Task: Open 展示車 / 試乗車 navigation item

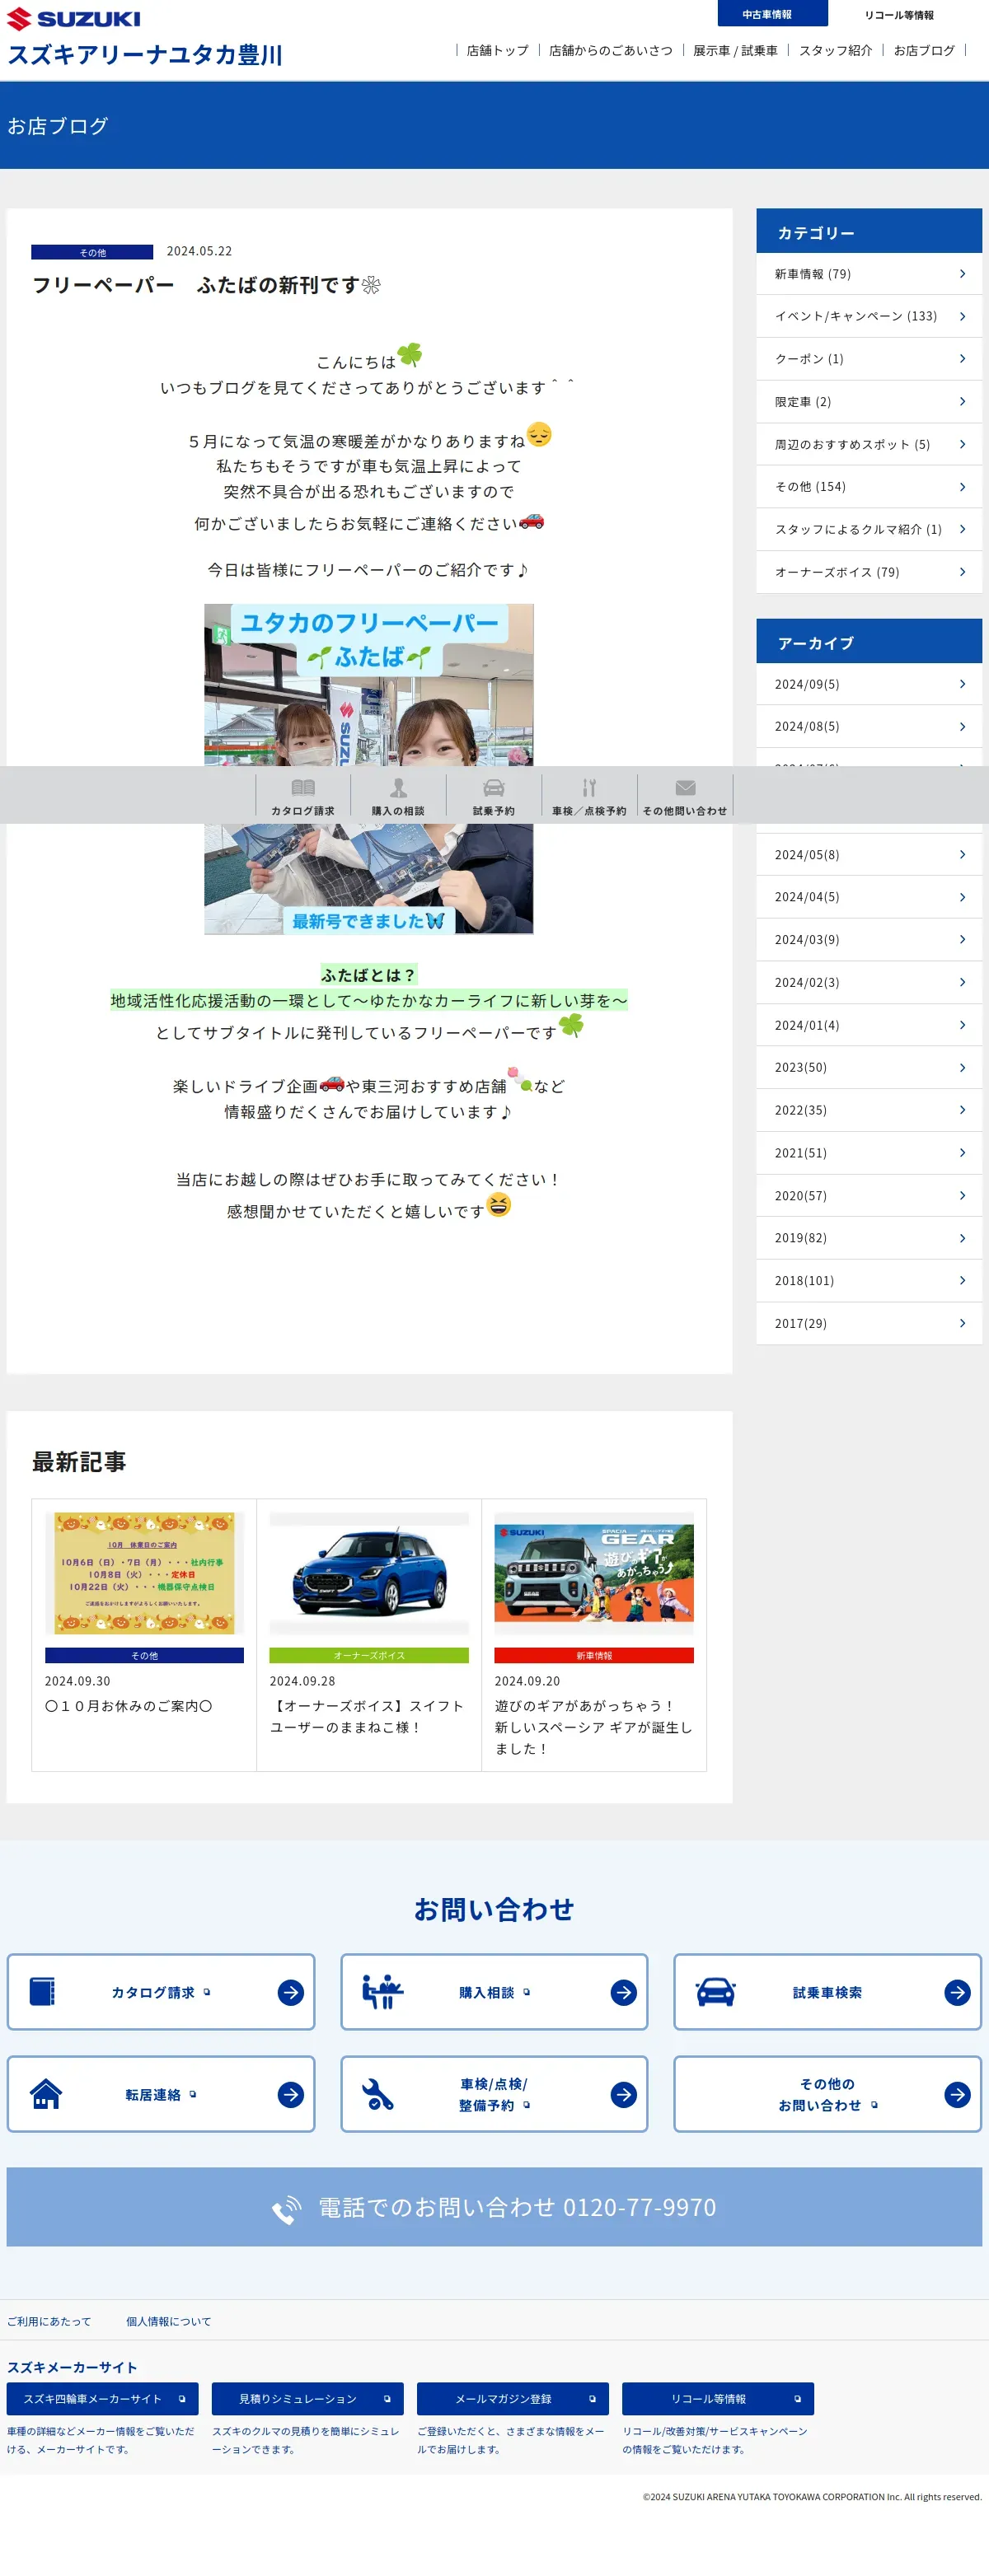Action: (x=735, y=50)
